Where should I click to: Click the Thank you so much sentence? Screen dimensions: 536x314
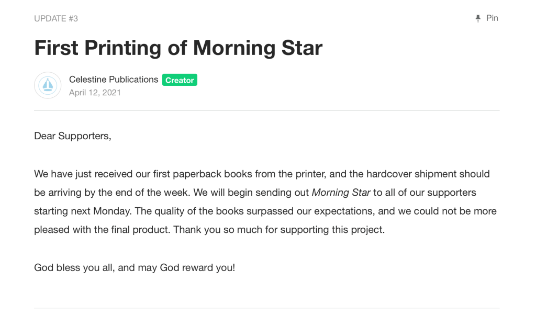click(279, 230)
